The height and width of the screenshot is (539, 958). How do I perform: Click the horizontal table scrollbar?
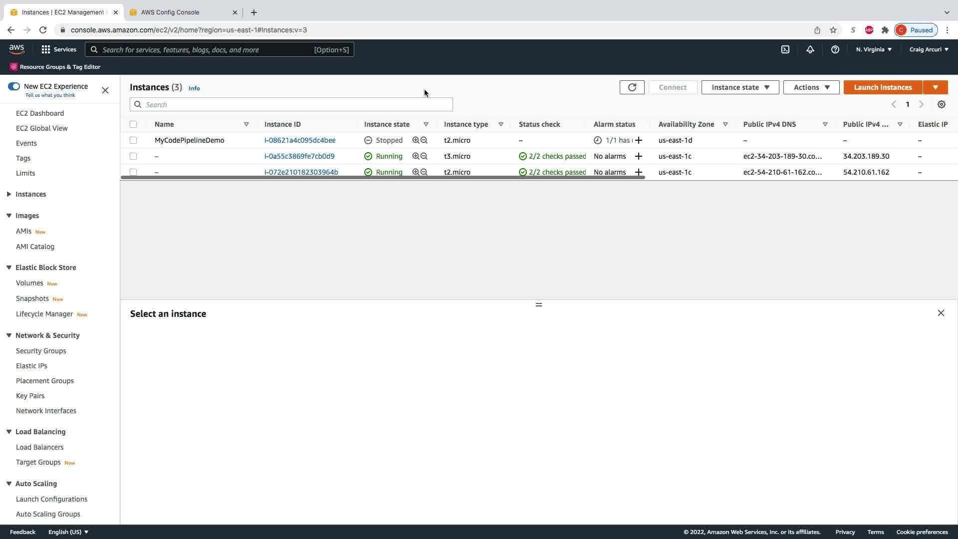pos(383,178)
